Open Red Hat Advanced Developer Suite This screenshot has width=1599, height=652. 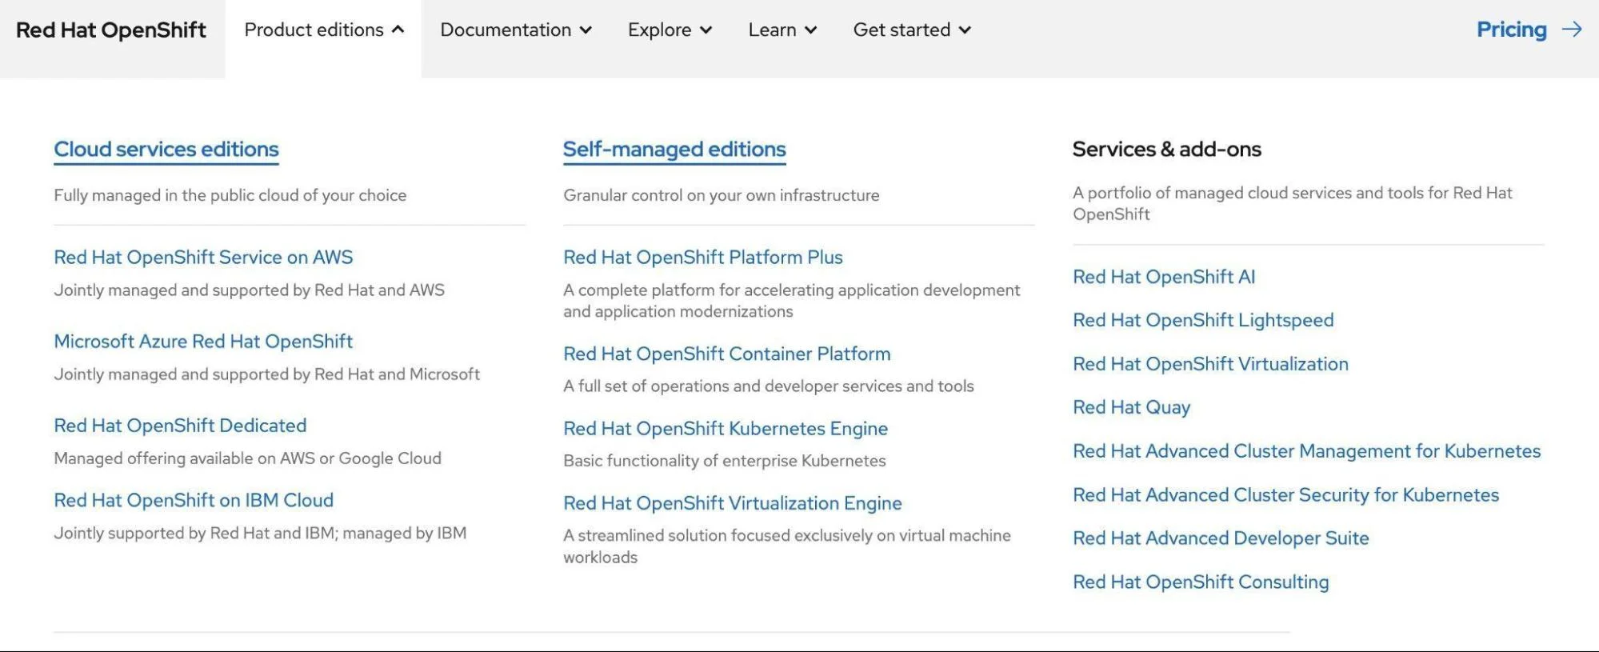tap(1221, 538)
